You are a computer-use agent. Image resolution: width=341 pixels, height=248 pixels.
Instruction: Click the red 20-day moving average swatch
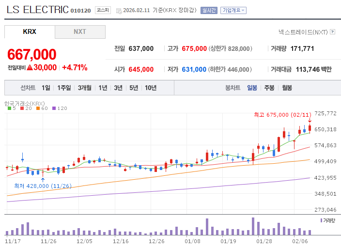(x=22, y=108)
